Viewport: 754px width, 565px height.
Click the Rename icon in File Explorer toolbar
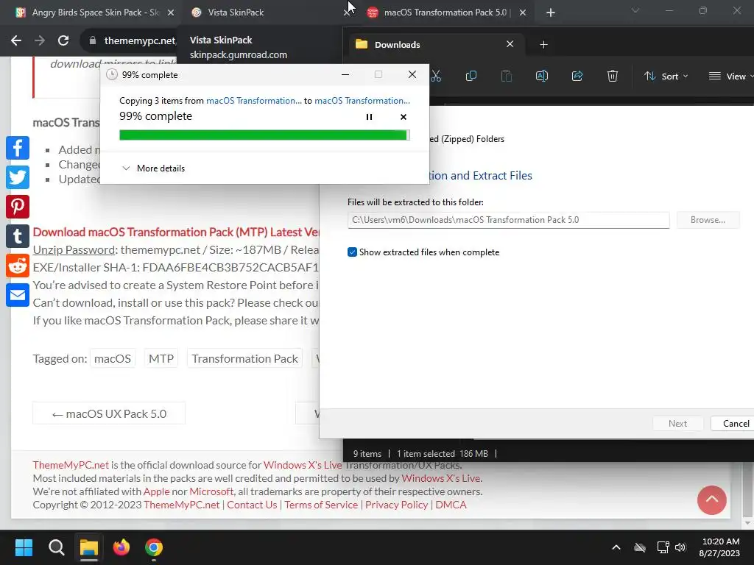(542, 76)
